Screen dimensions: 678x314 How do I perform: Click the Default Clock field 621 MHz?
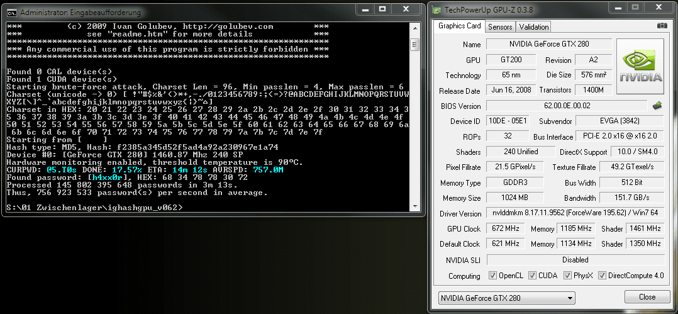click(x=506, y=244)
